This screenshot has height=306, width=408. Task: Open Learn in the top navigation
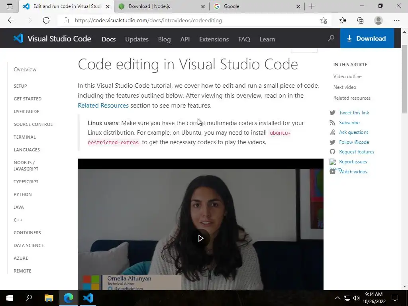[x=267, y=39]
